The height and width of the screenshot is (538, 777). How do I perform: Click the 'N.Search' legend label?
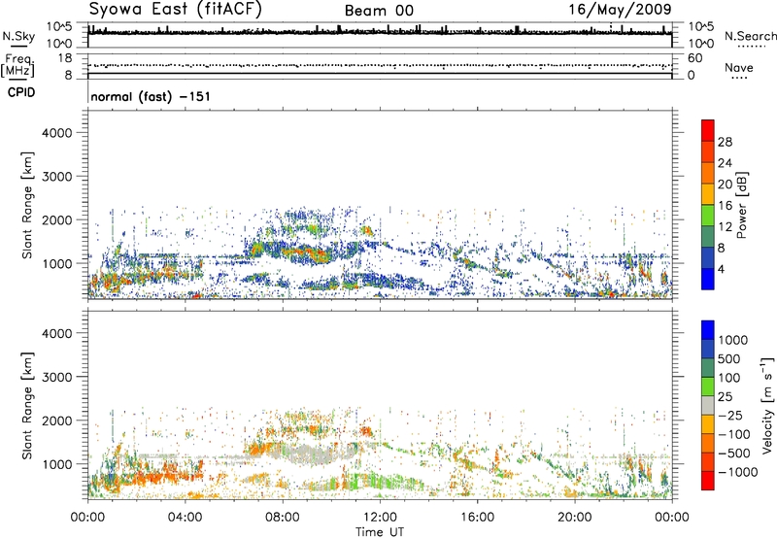pyautogui.click(x=750, y=36)
